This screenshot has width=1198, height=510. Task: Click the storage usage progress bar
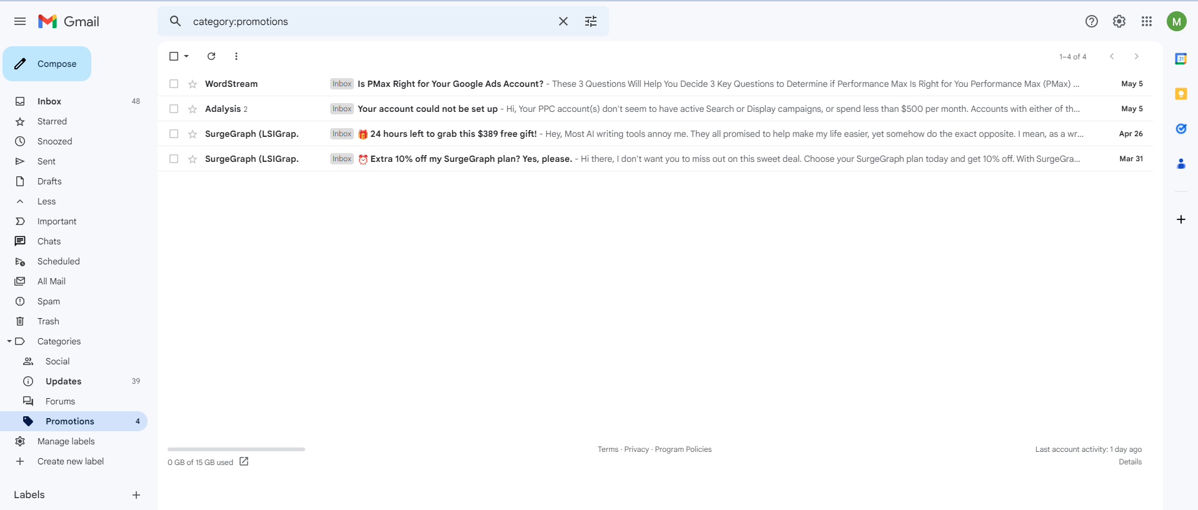236,449
